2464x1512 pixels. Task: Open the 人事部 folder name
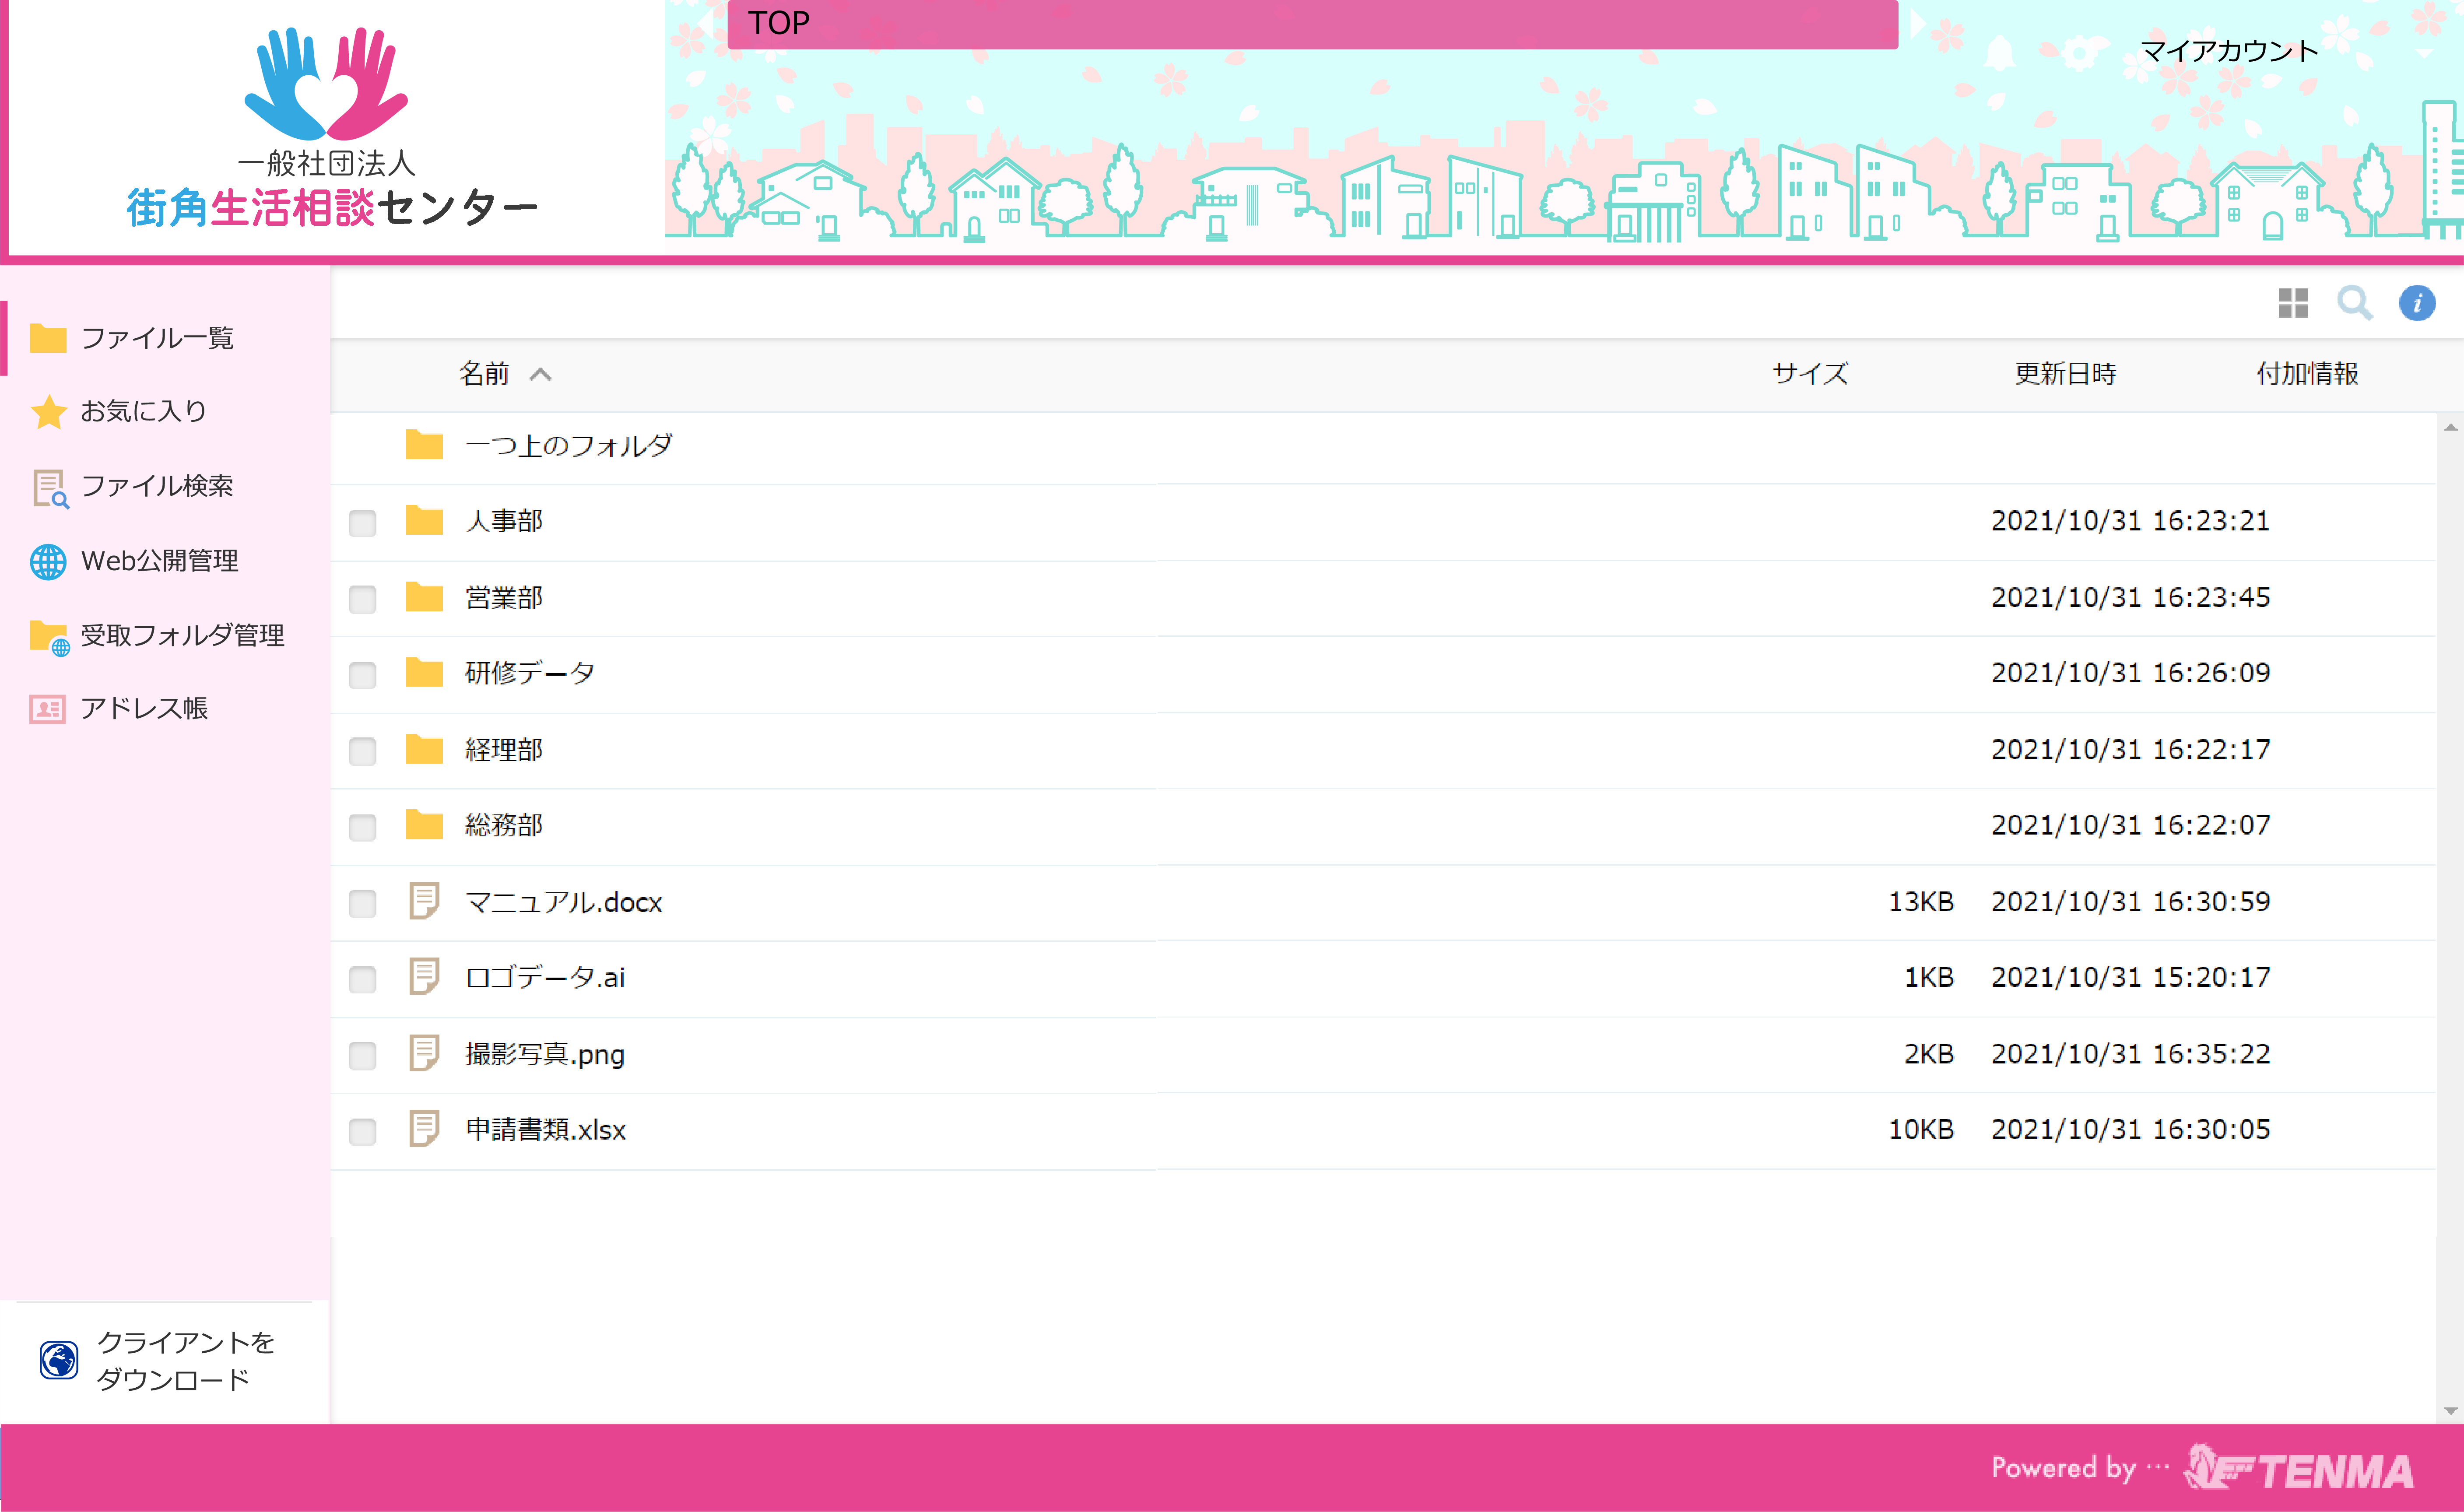[504, 521]
